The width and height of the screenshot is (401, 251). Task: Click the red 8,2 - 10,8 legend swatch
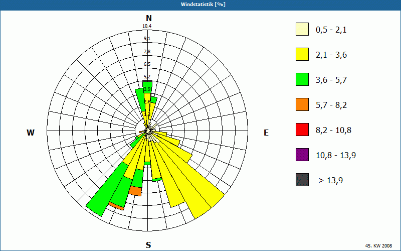(302, 130)
